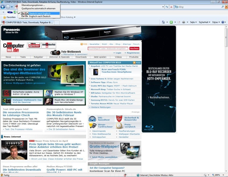Image resolution: width=228 pixels, height=177 pixels.
Task: Open Weitere Meldungen link
Action: (101, 107)
